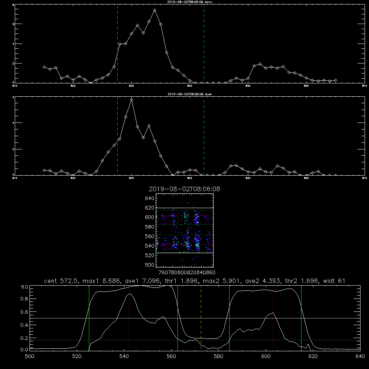Click the right green dashed line in dusk plot
Viewport: 369px width, 369px height.
204,136
